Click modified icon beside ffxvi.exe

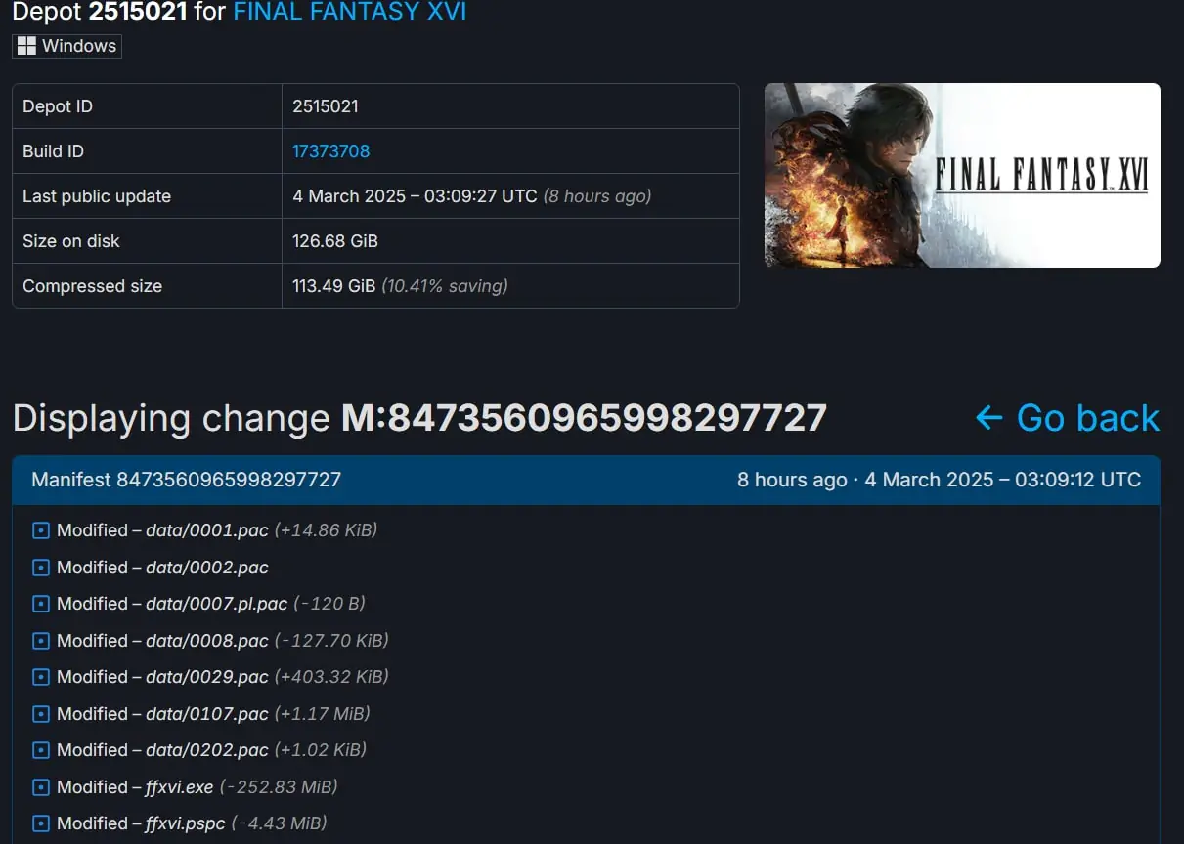[40, 787]
